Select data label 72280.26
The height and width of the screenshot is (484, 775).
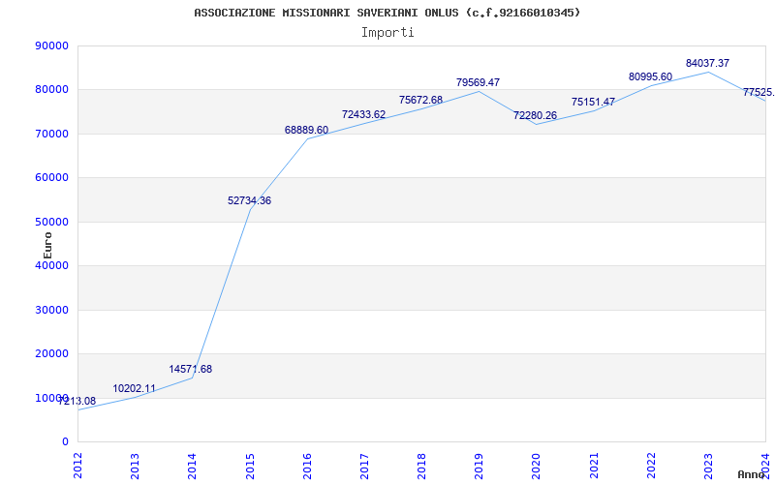[x=536, y=115]
